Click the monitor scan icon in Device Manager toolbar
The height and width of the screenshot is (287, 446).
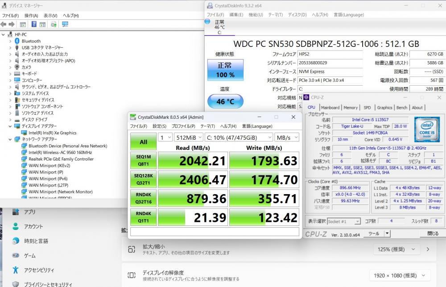click(65, 24)
